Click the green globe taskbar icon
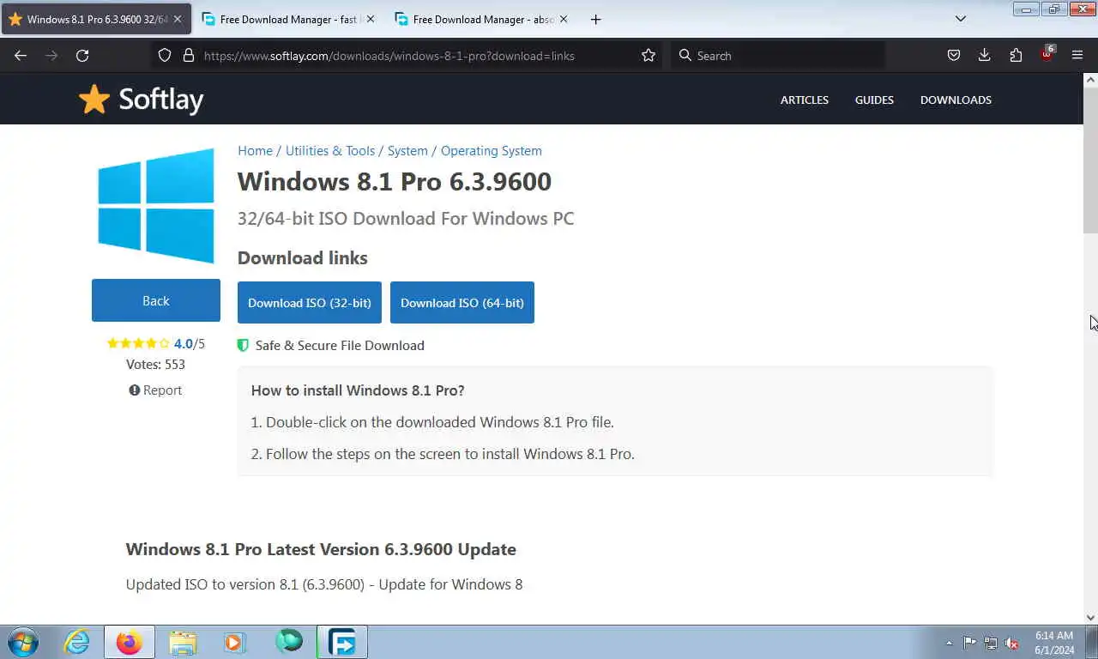Screen dimensions: 1098x659 pos(289,641)
